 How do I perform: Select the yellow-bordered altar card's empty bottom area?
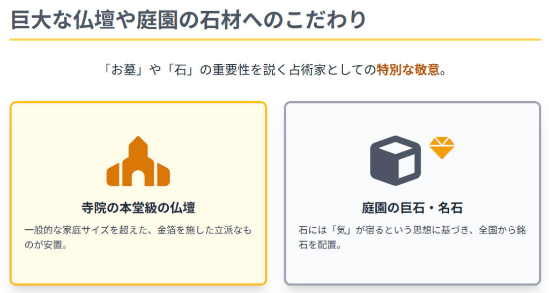coord(138,268)
